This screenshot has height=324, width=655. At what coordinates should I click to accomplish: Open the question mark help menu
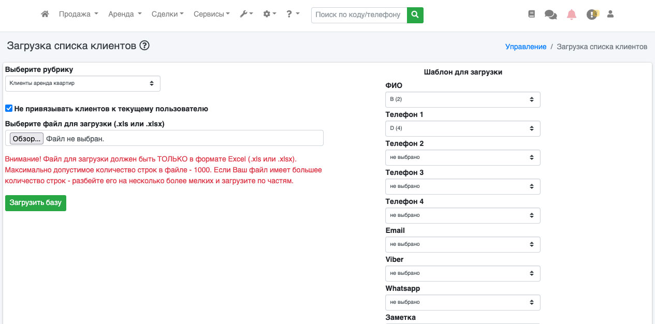click(x=293, y=14)
